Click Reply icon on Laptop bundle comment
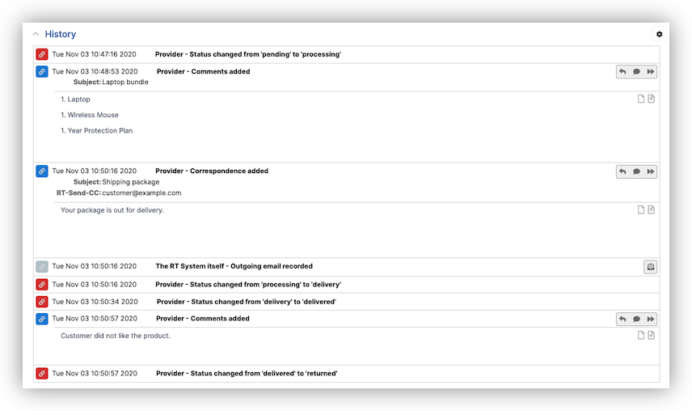 point(622,72)
